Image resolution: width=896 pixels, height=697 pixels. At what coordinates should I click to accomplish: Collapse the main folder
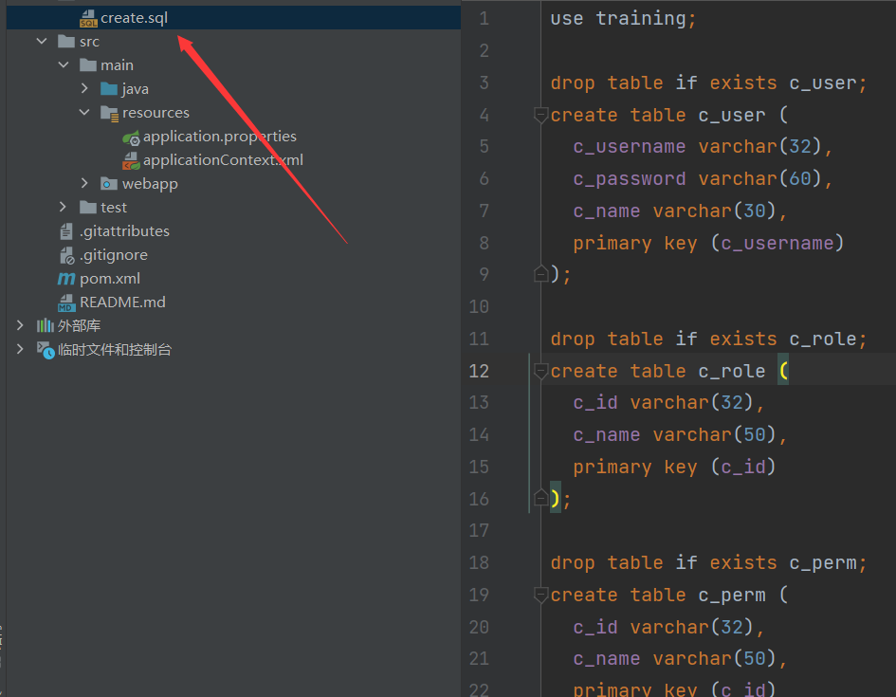pyautogui.click(x=64, y=65)
